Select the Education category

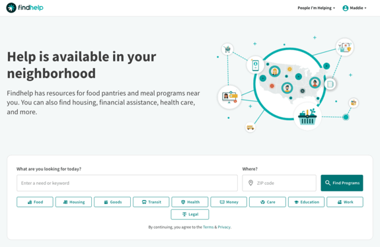[307, 202]
